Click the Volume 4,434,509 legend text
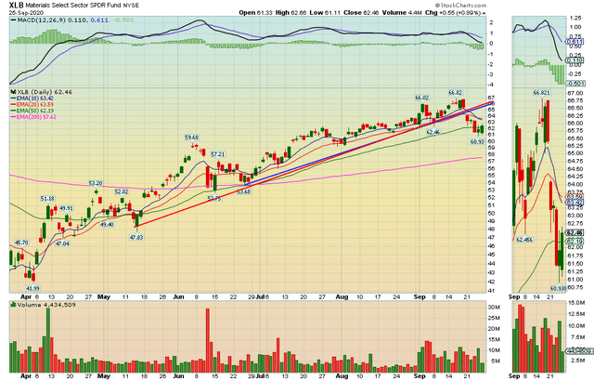 coord(45,305)
